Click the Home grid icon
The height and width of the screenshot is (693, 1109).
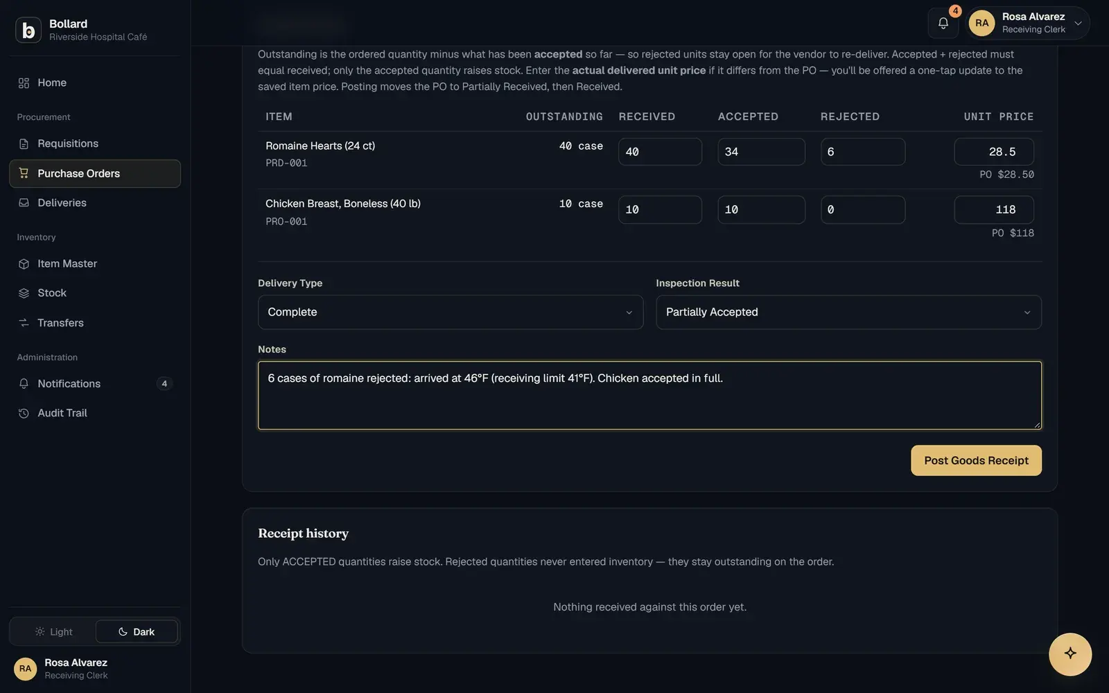point(24,83)
